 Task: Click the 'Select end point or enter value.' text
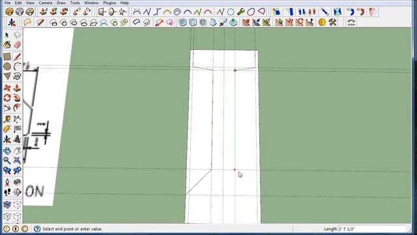(x=72, y=229)
